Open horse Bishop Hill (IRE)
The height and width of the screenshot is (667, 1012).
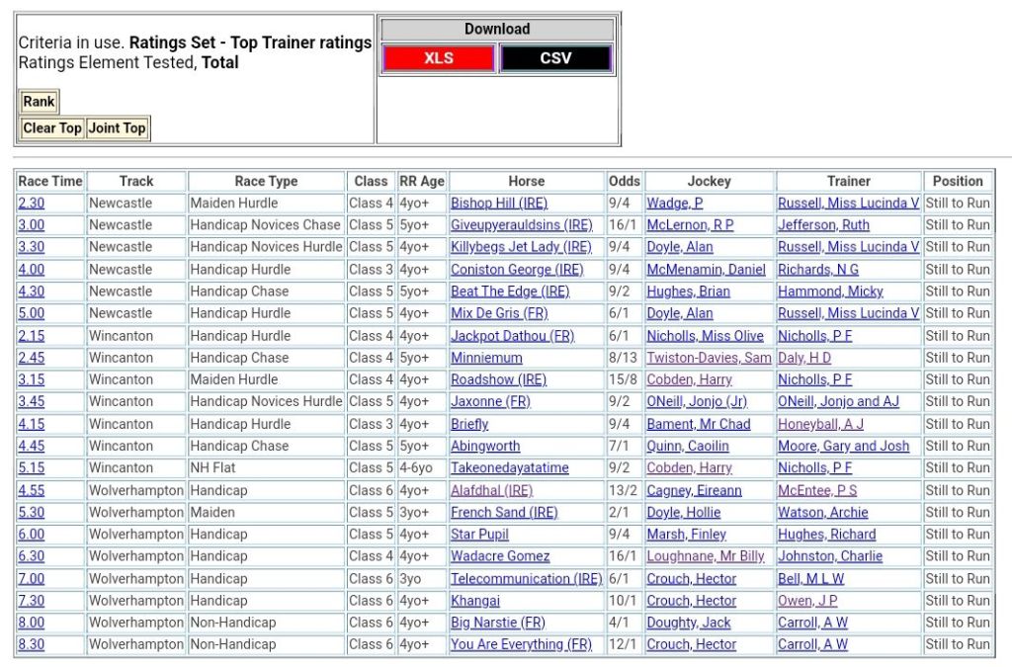[498, 203]
